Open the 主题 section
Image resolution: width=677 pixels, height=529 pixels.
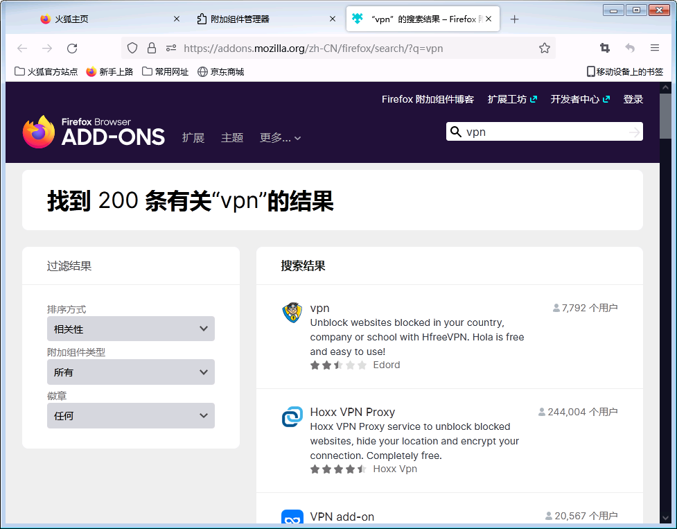pyautogui.click(x=232, y=138)
